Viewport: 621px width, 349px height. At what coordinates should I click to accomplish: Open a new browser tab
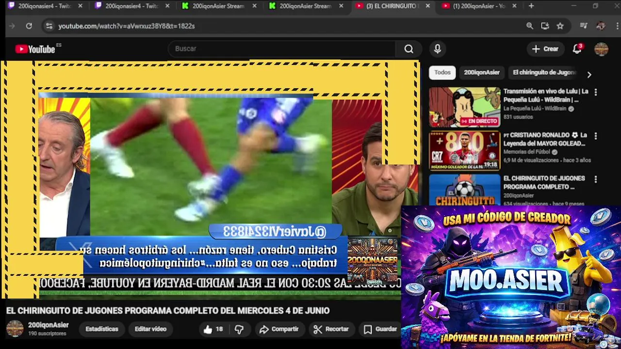(x=531, y=6)
